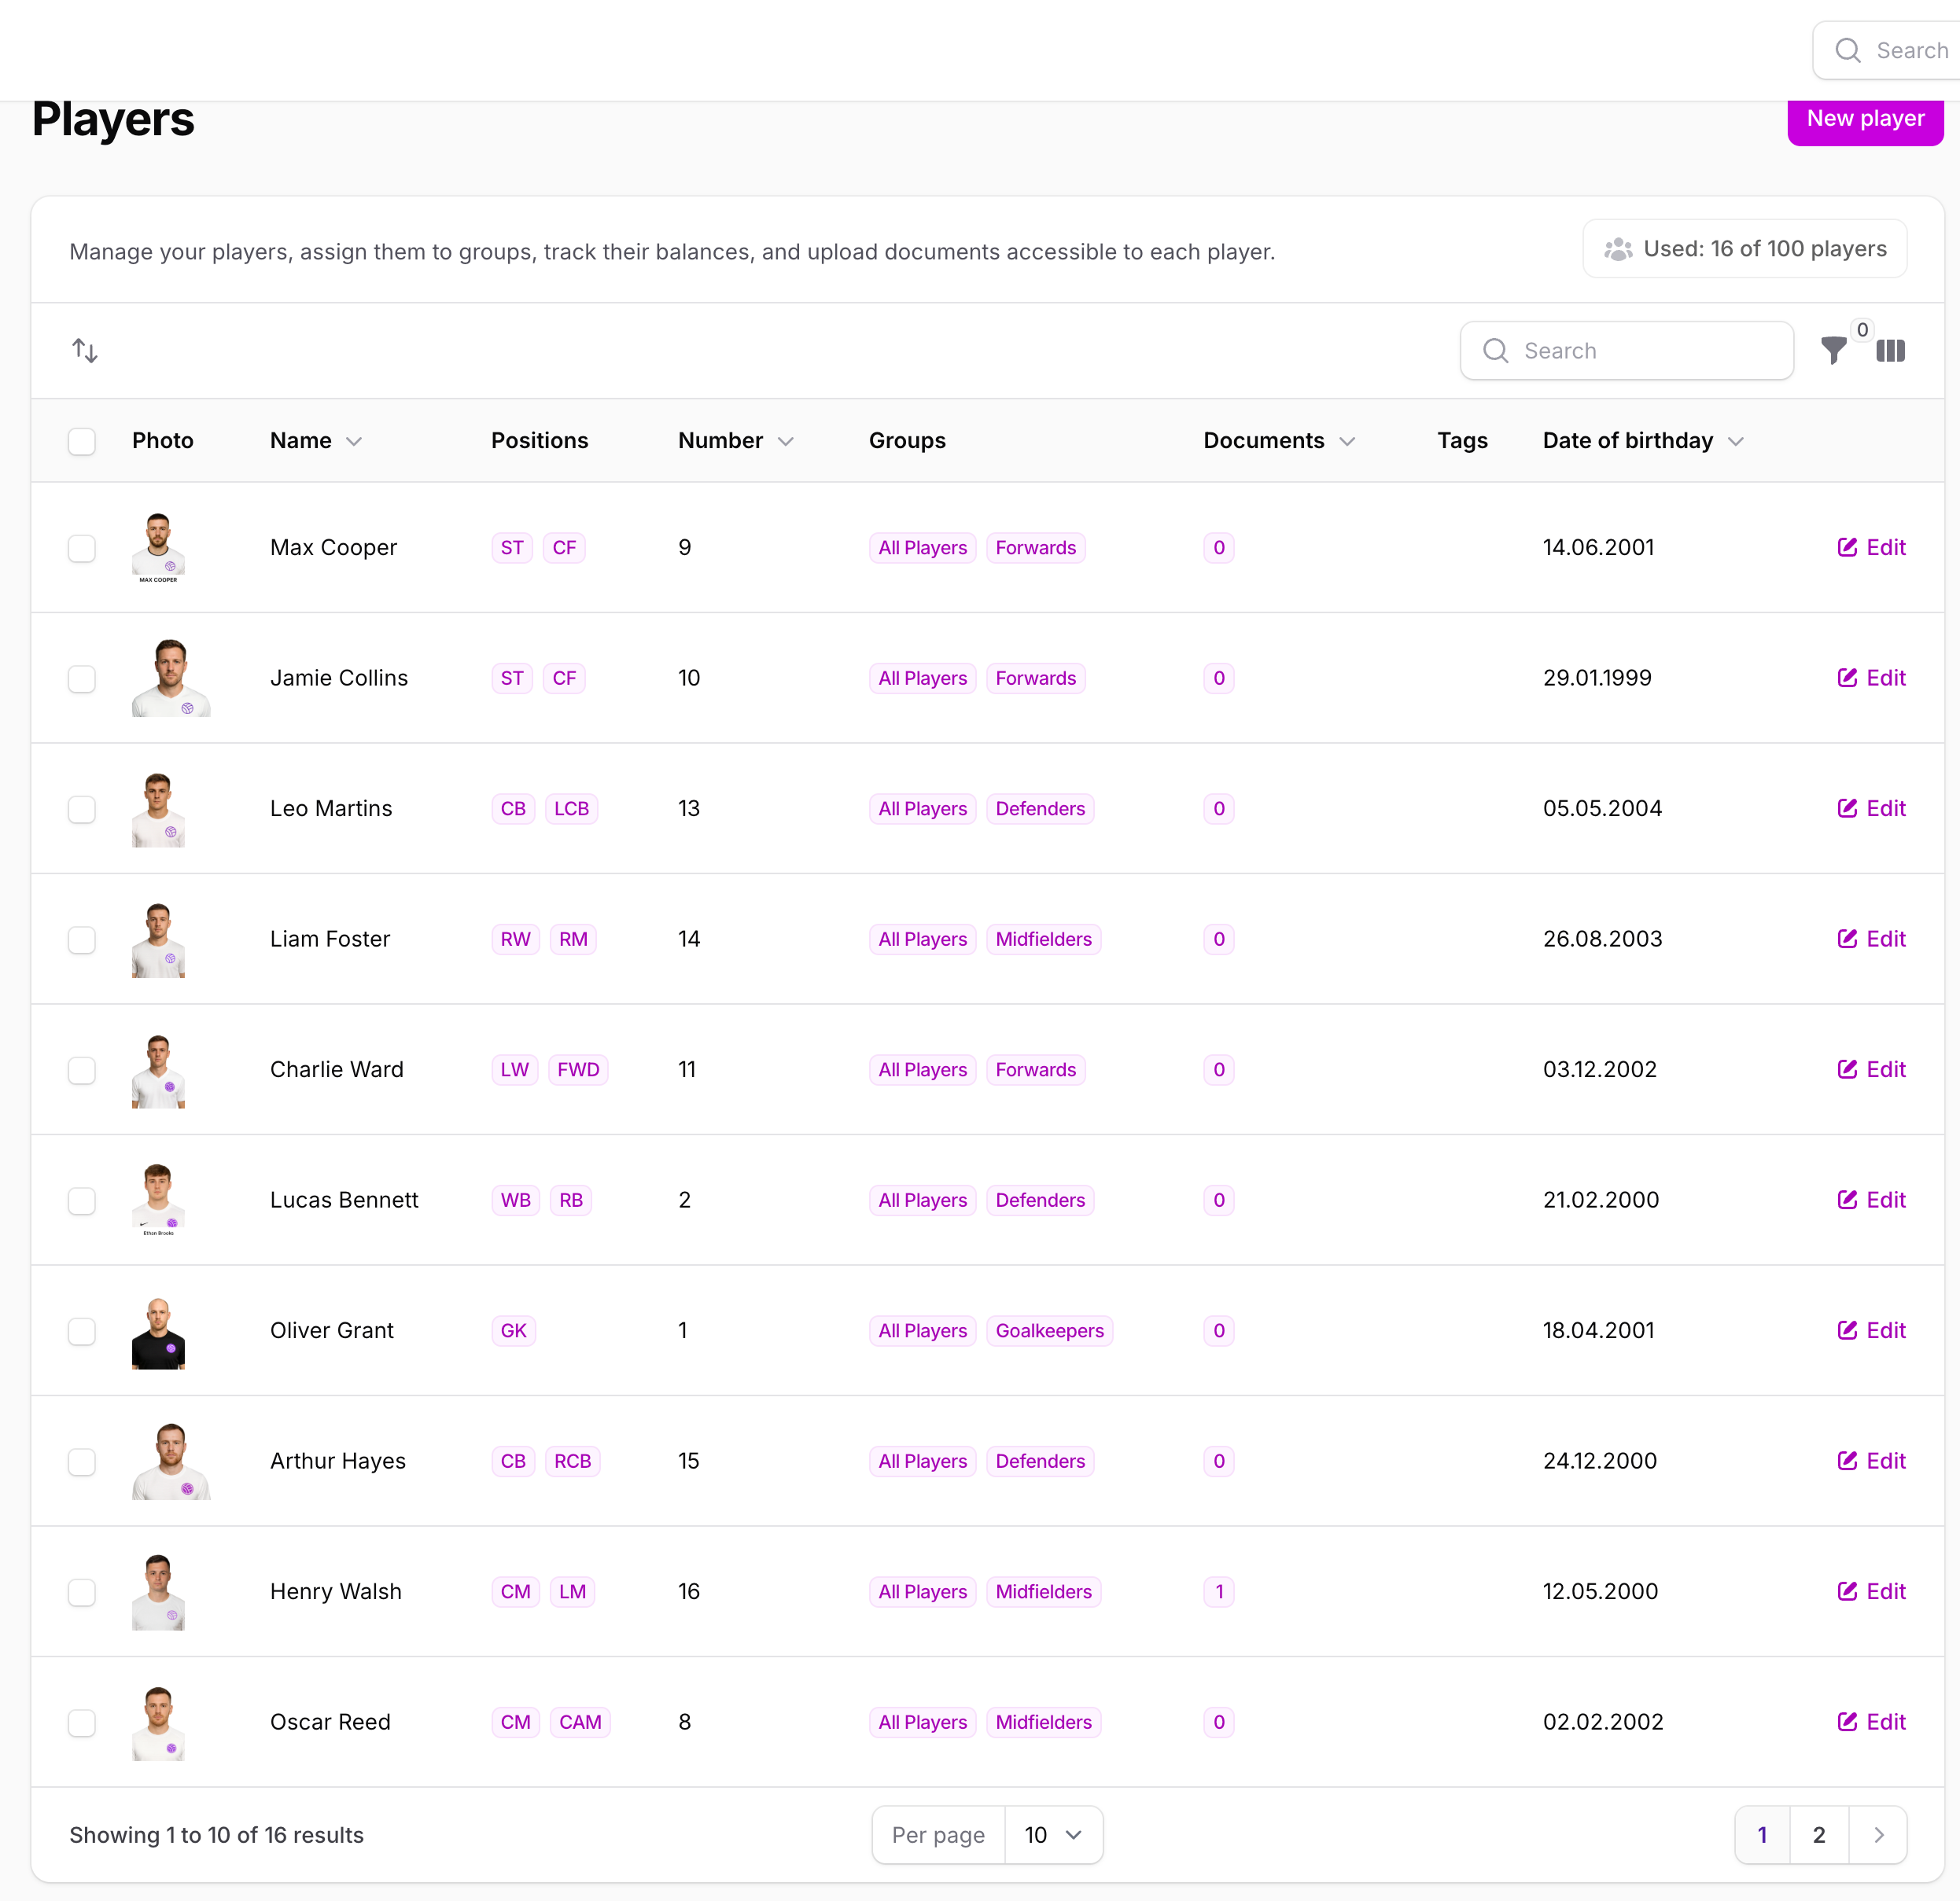Viewport: 1960px width, 1901px height.
Task: Select the checkbox for Jamie Collins
Action: 82,678
